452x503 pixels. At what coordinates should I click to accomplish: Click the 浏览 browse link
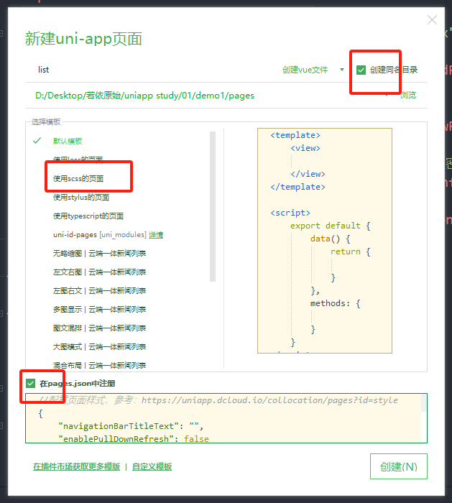[x=407, y=95]
